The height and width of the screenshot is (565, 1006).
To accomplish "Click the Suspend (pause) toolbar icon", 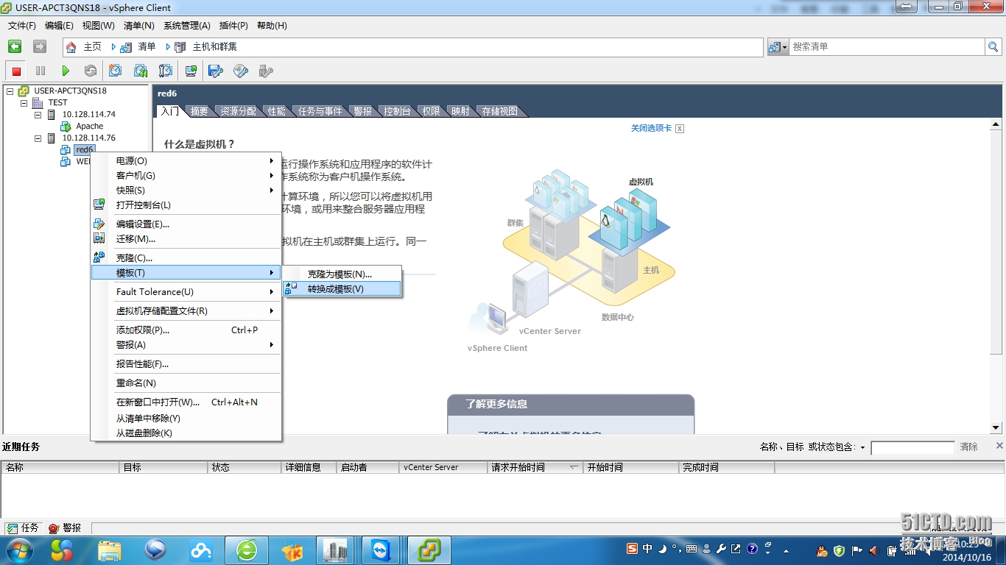I will pos(41,71).
